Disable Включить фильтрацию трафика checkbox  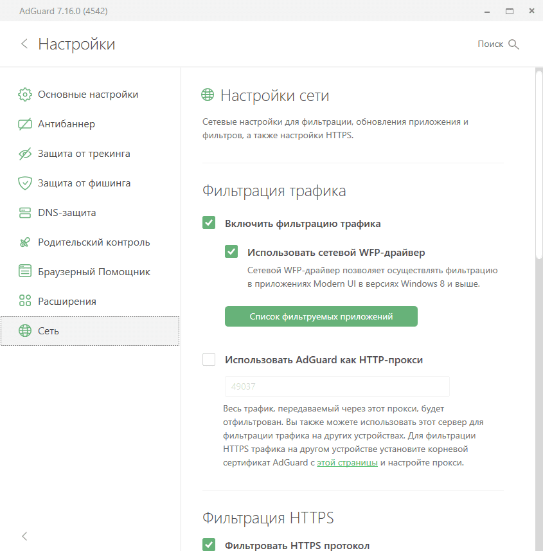(x=209, y=222)
